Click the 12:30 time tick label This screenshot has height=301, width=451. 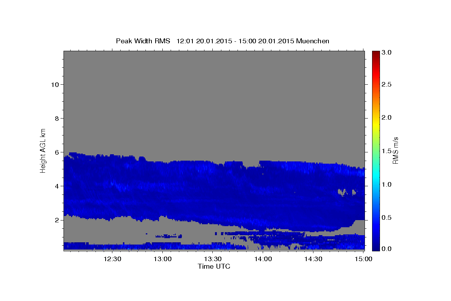[112, 259]
